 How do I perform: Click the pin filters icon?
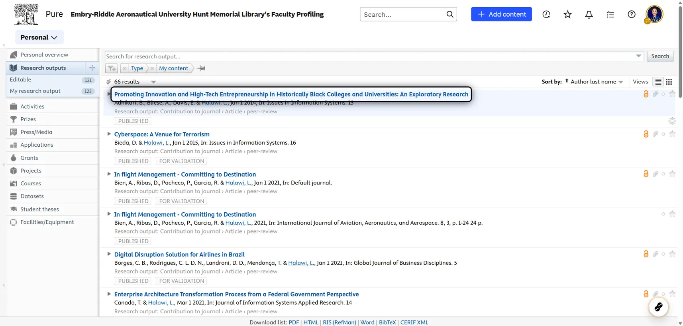click(201, 68)
